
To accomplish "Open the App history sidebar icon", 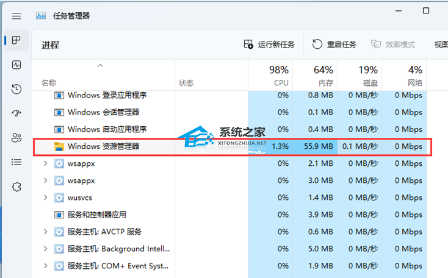I will (x=16, y=89).
